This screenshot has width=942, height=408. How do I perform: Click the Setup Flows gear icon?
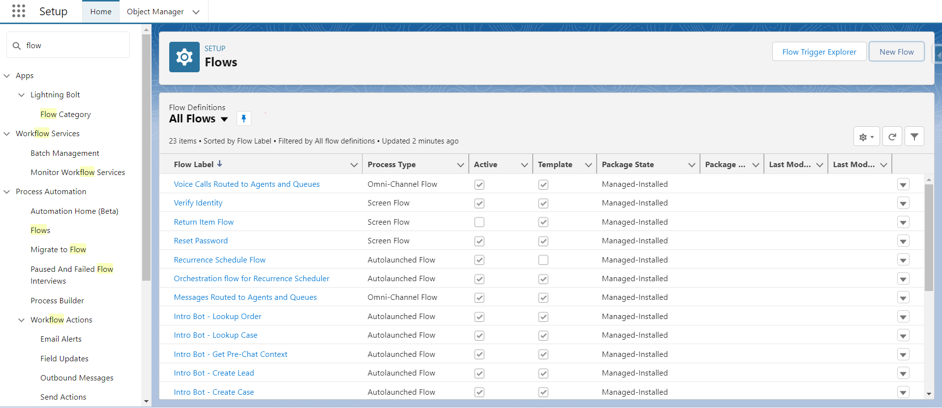click(x=184, y=57)
